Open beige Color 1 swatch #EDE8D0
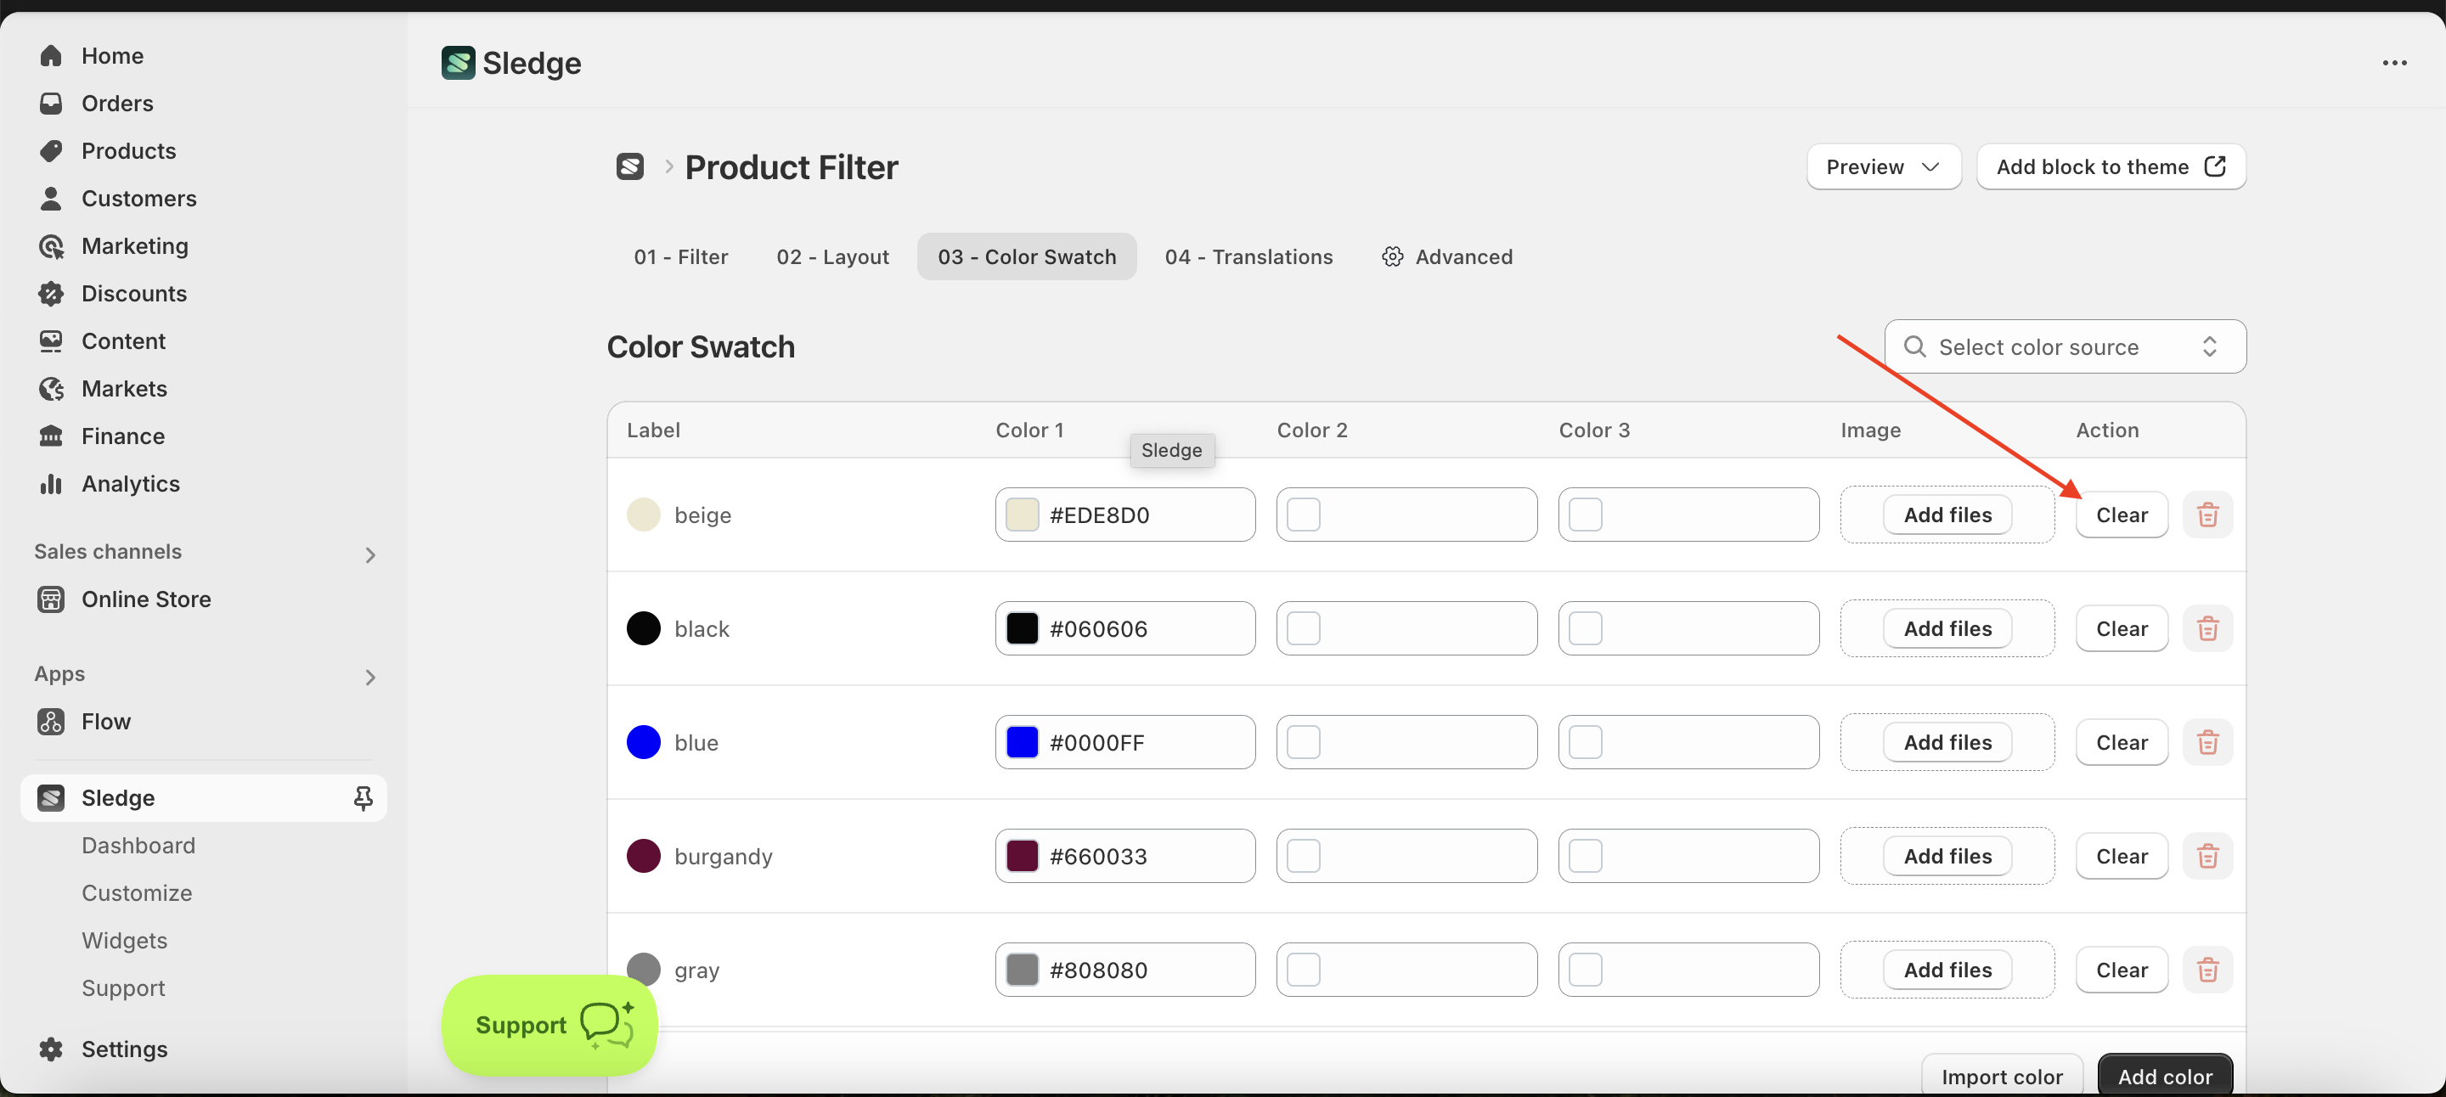 click(1022, 515)
